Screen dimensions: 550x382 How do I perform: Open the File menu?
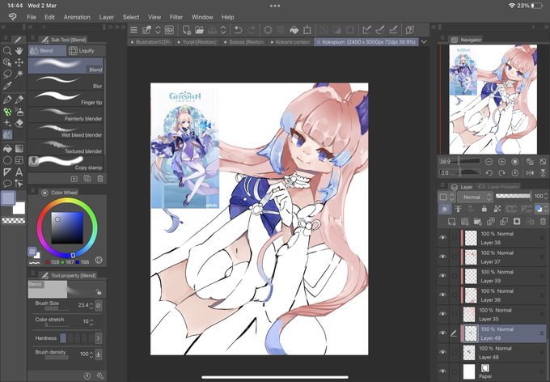point(32,17)
